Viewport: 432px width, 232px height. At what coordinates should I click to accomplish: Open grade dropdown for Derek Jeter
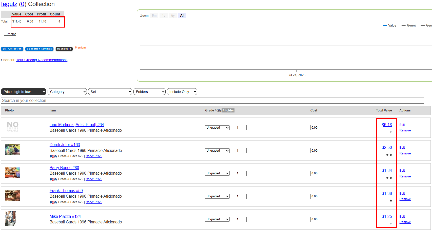click(217, 151)
